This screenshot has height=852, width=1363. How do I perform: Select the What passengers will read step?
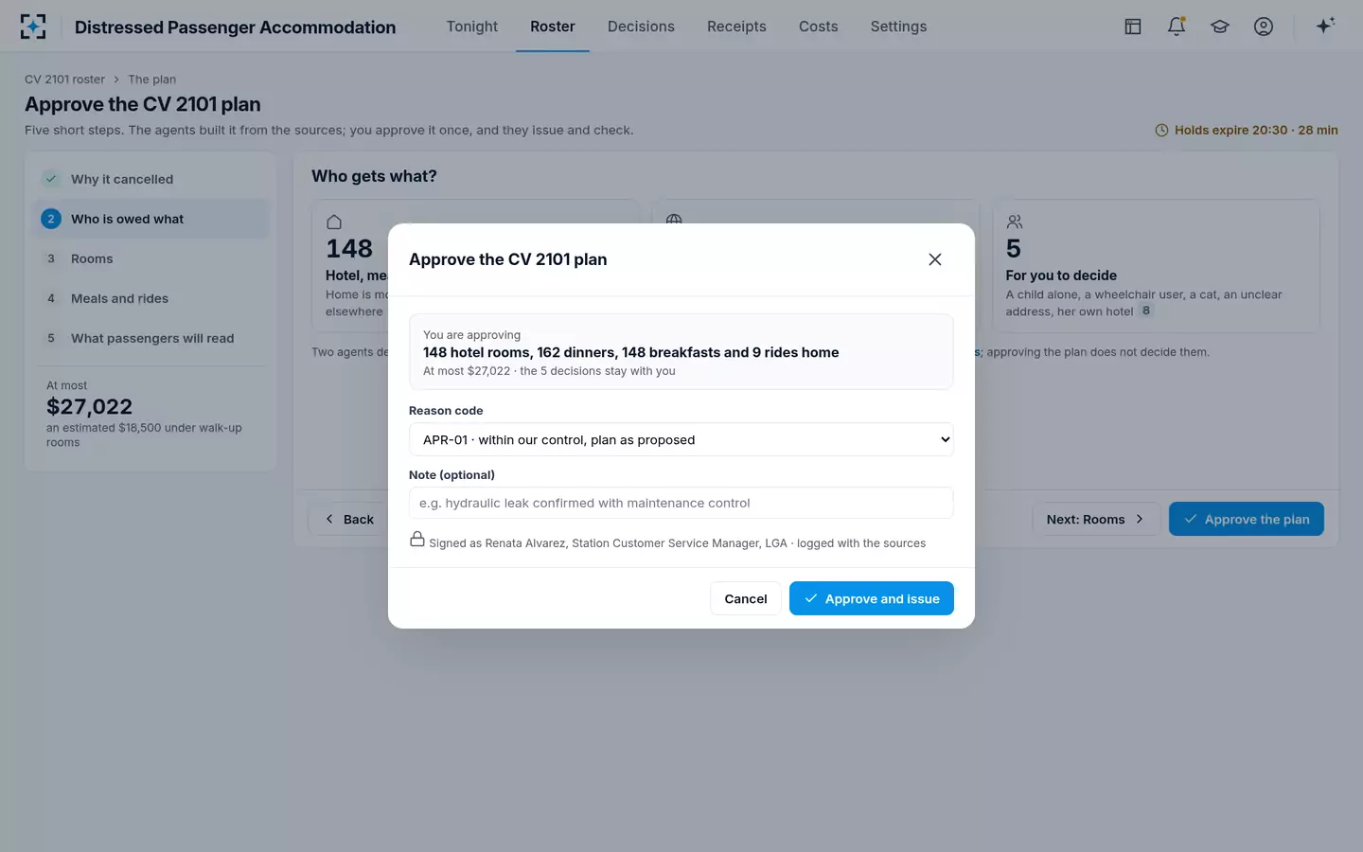(151, 338)
